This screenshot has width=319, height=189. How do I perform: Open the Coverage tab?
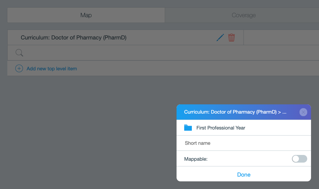[243, 15]
